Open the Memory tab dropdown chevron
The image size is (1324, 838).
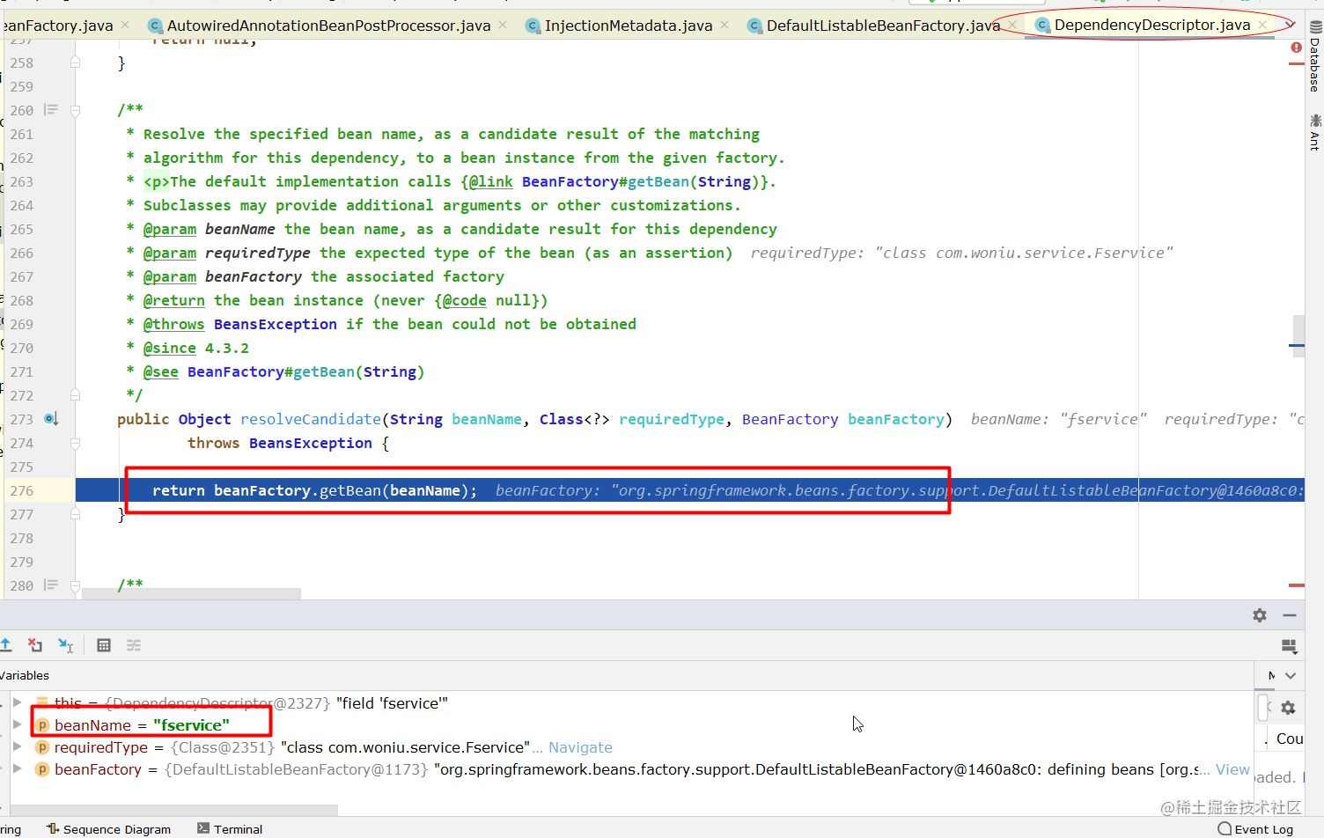coord(1291,676)
